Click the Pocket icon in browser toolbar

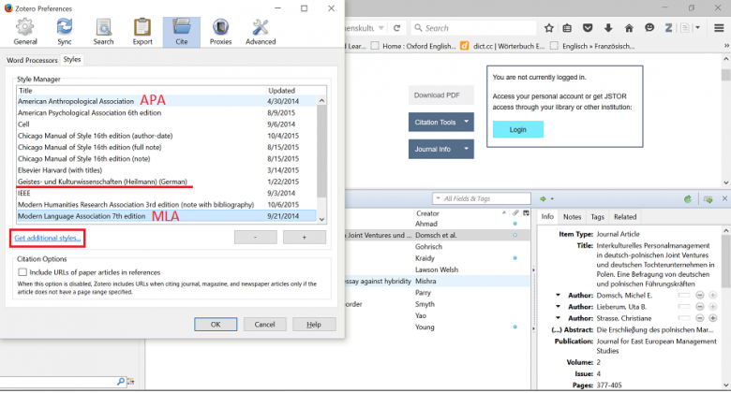click(x=588, y=28)
